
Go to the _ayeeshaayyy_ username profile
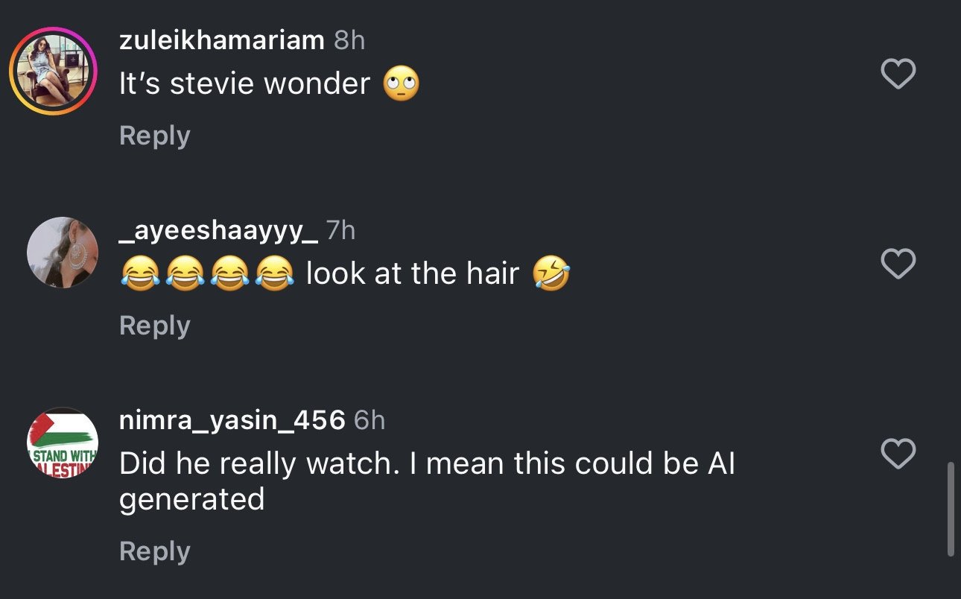tap(218, 231)
